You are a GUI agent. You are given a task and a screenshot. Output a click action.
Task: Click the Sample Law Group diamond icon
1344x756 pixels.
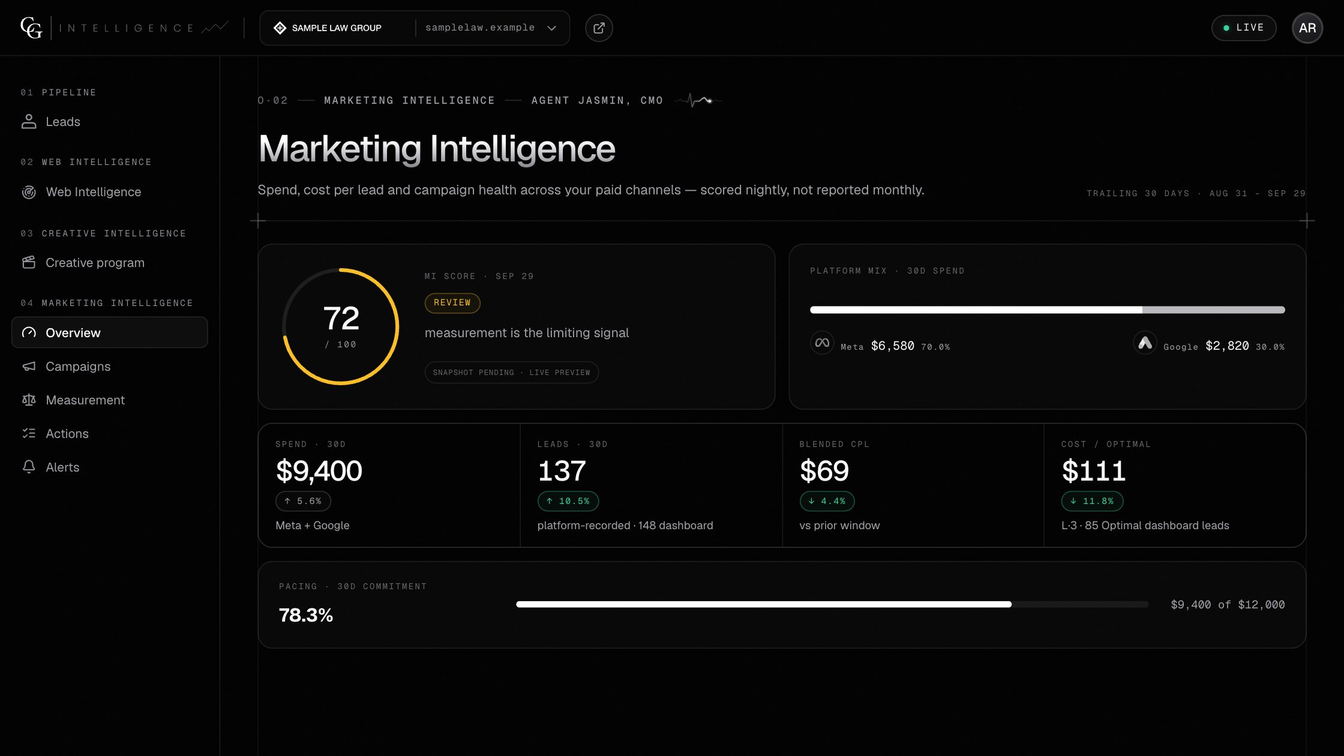click(x=280, y=28)
